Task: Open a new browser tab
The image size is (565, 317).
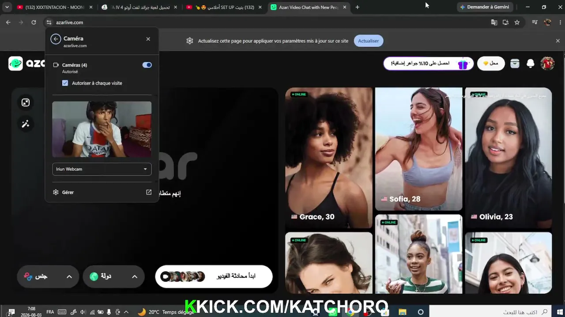Action: tap(358, 7)
